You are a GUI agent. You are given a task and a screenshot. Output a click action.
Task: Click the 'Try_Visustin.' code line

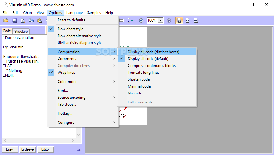[x=13, y=47]
